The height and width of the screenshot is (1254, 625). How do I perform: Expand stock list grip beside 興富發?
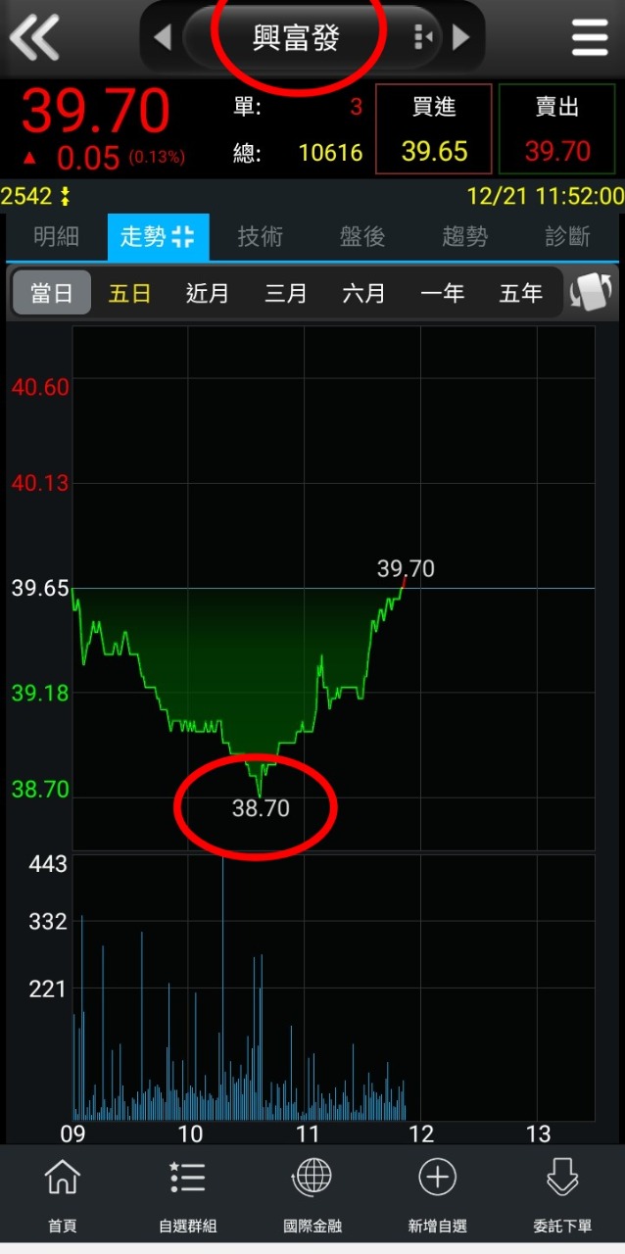point(423,38)
